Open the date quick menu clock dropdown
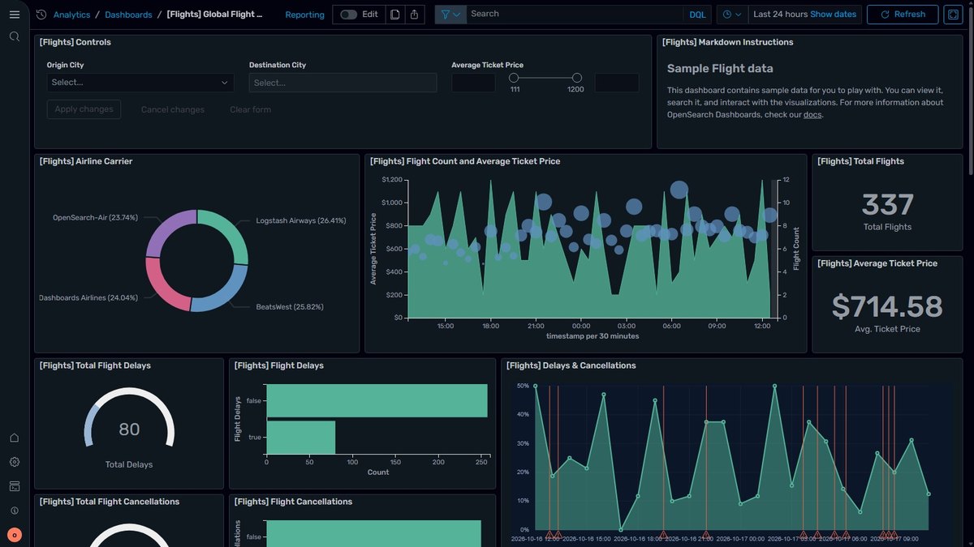This screenshot has width=974, height=547. (732, 15)
